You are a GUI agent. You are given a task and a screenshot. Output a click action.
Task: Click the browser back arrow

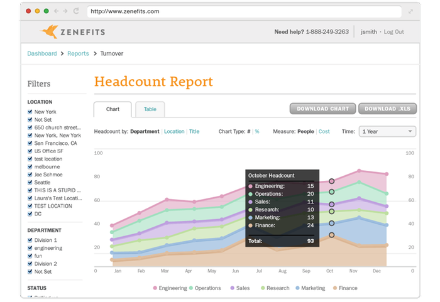pos(55,11)
